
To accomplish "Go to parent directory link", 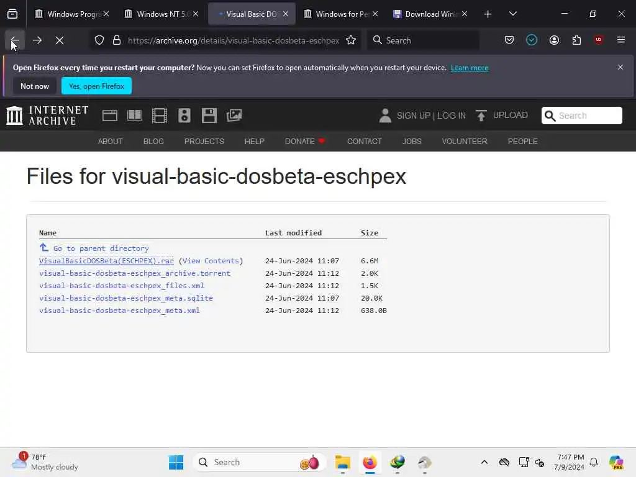I will [101, 248].
